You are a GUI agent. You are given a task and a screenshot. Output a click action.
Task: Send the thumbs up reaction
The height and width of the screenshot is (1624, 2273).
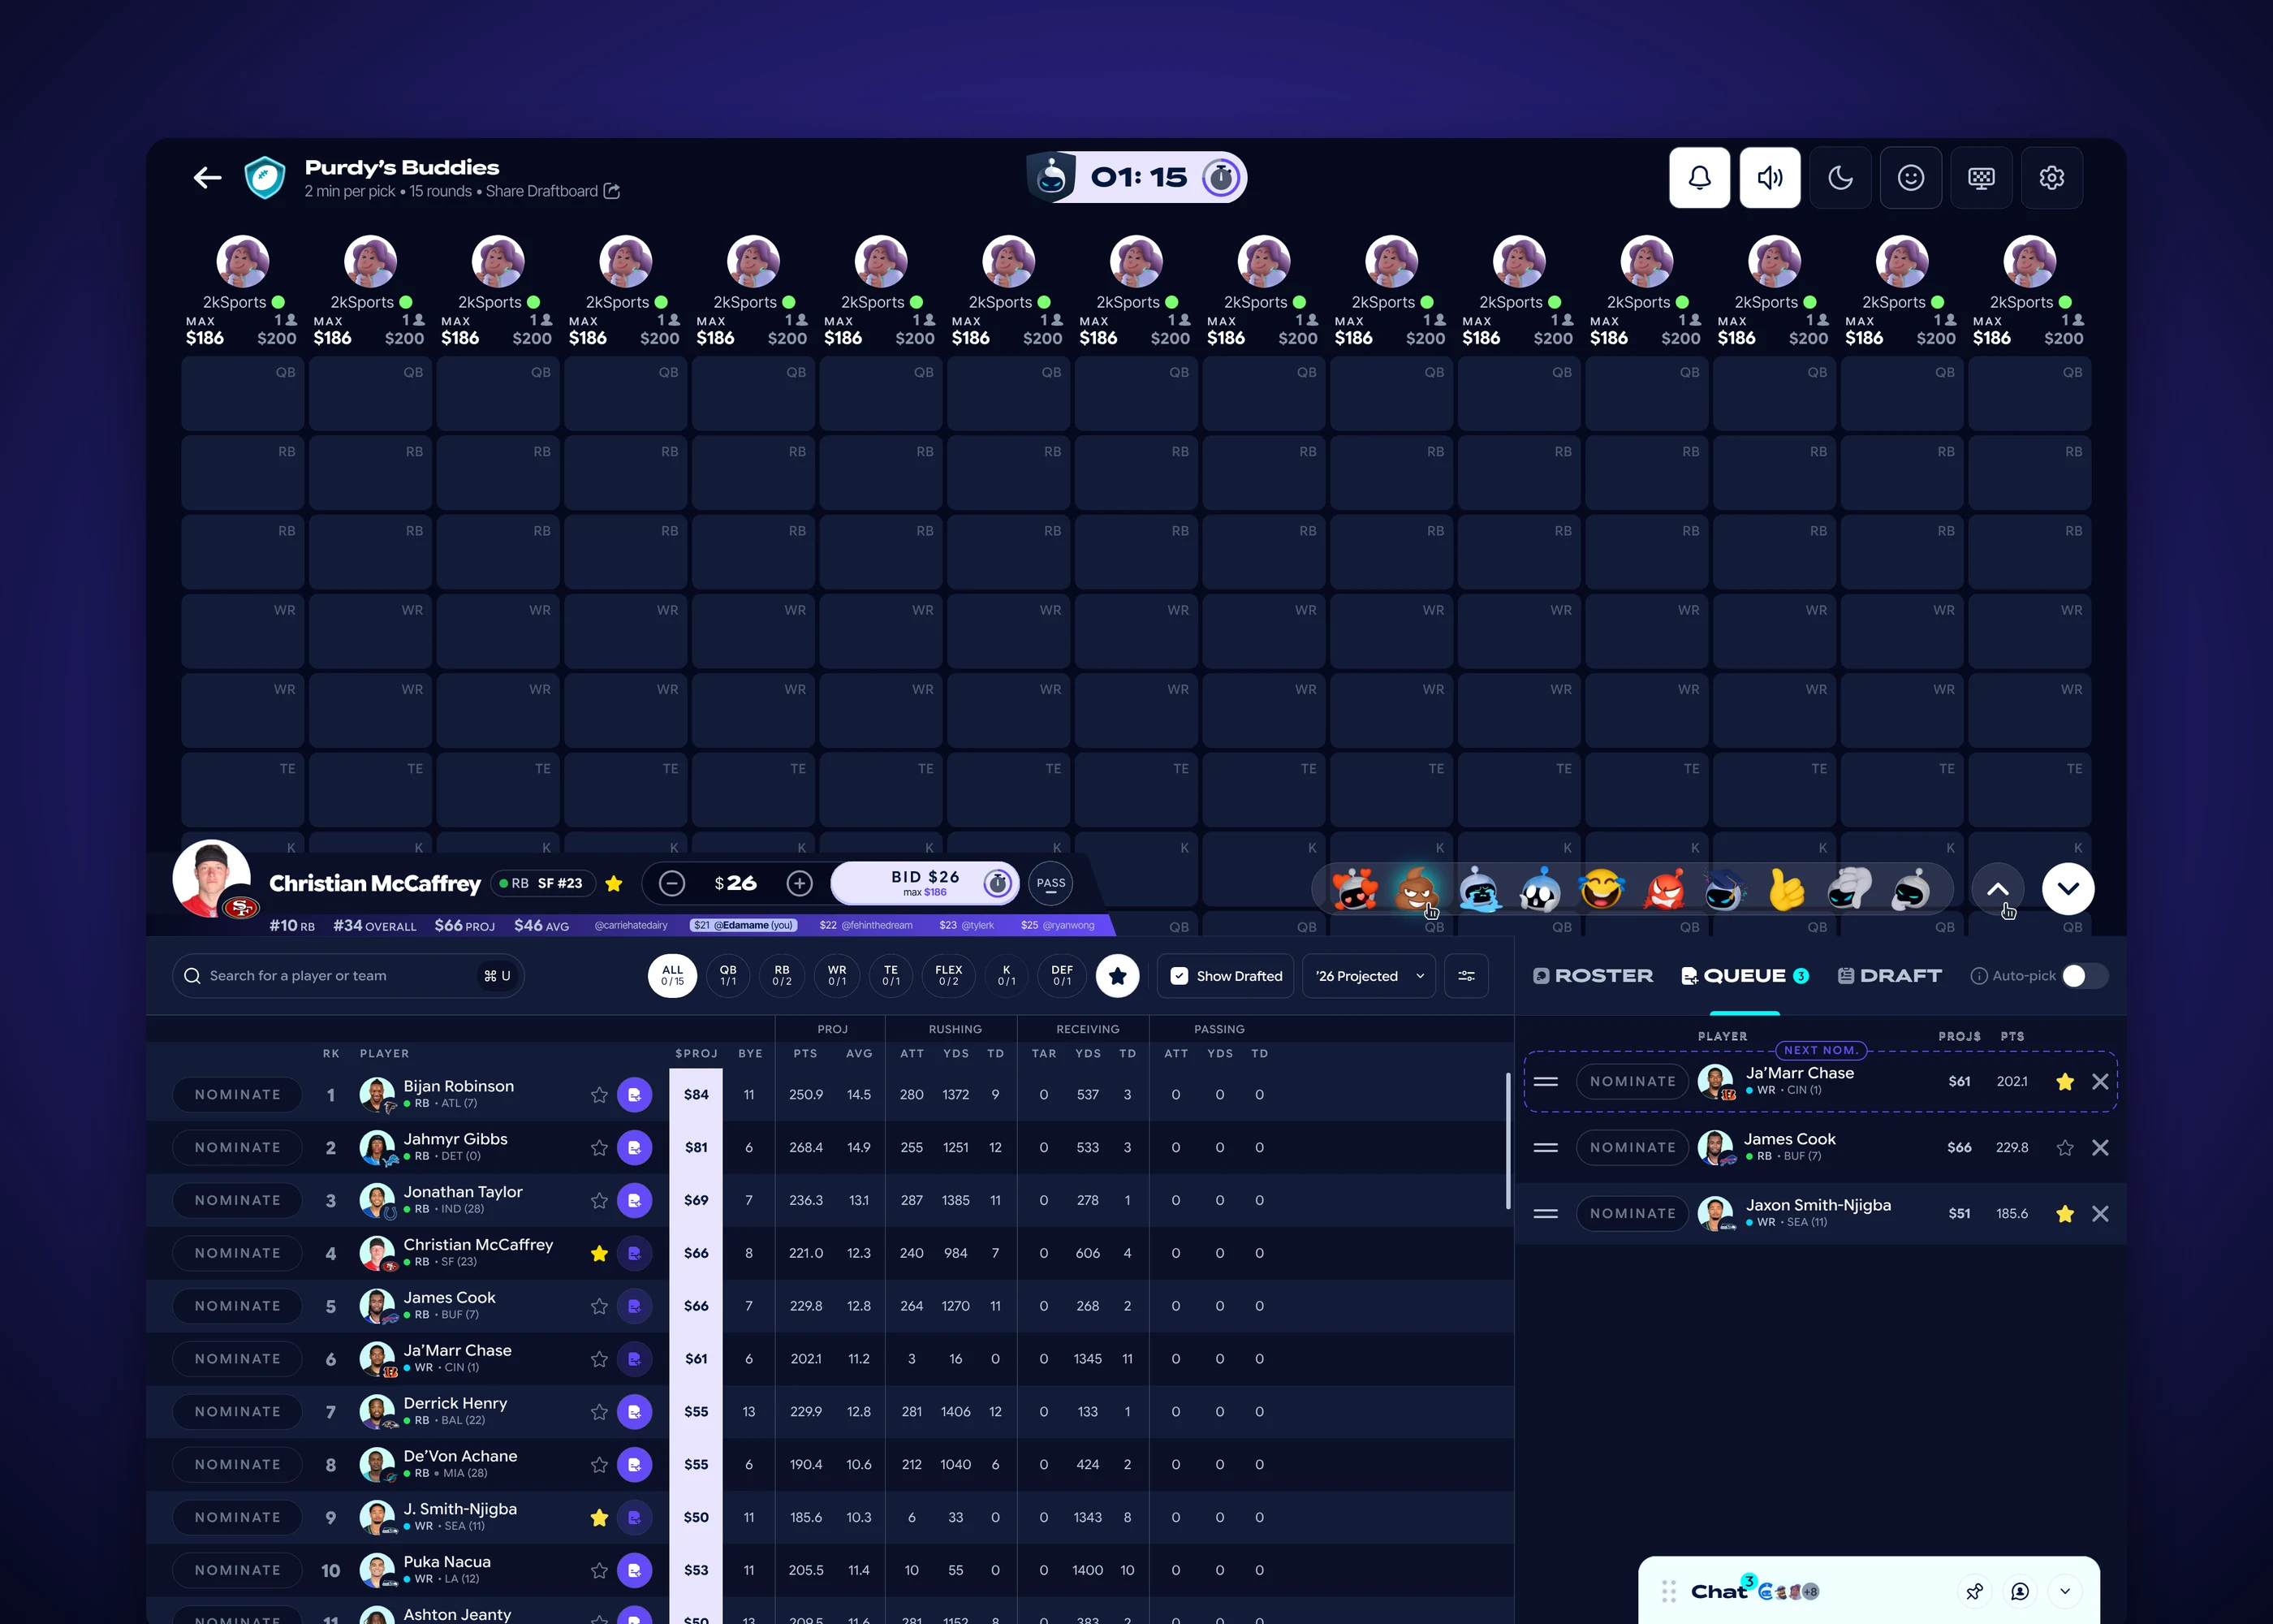tap(1786, 889)
